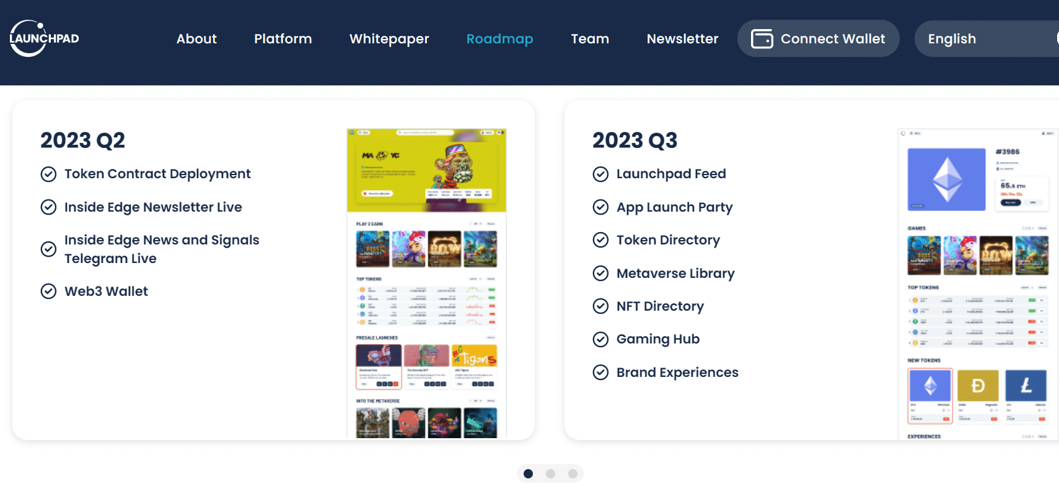Click check icon beside Inside Edge Newsletter Live

(x=48, y=207)
